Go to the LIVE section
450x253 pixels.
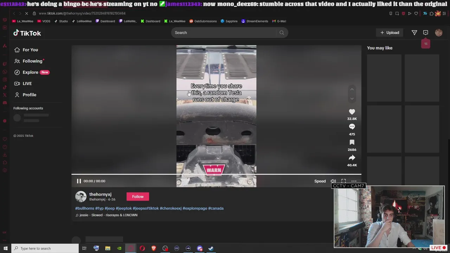coord(23,84)
